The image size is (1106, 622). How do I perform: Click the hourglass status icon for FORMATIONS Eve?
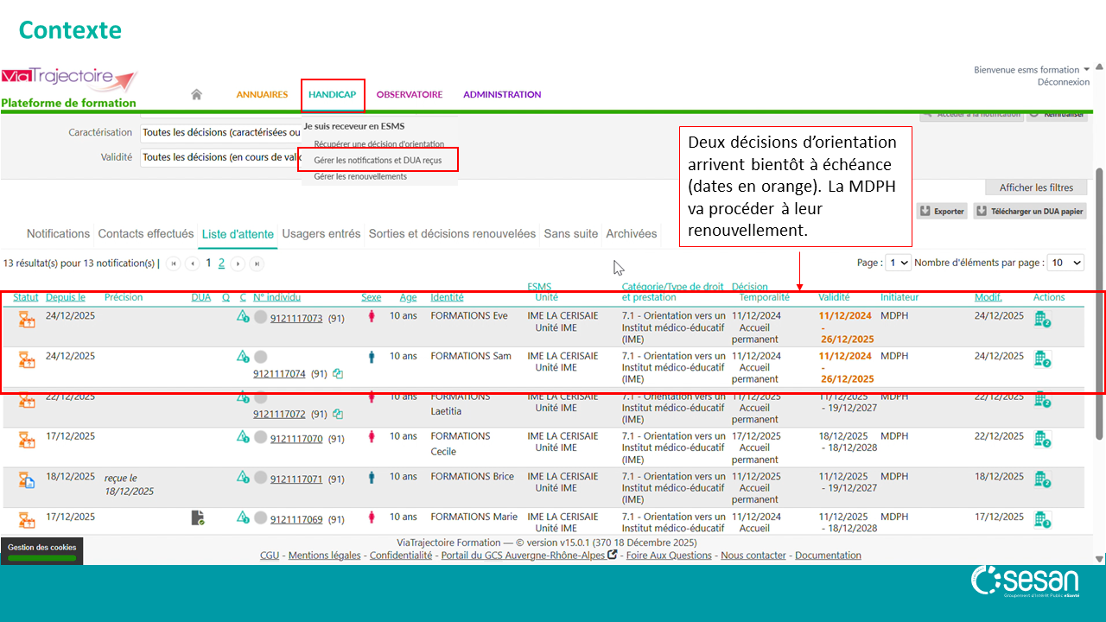[x=27, y=319]
